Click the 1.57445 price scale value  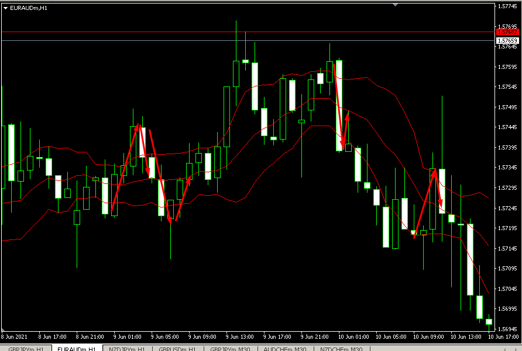508,127
